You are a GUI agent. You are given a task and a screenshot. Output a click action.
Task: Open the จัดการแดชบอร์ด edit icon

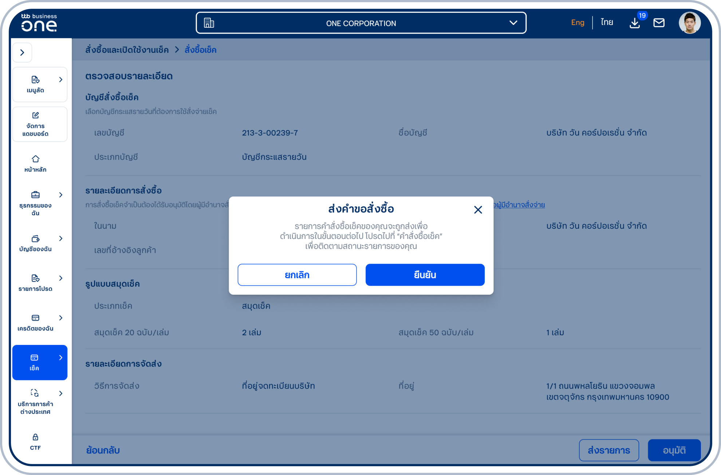coord(35,115)
